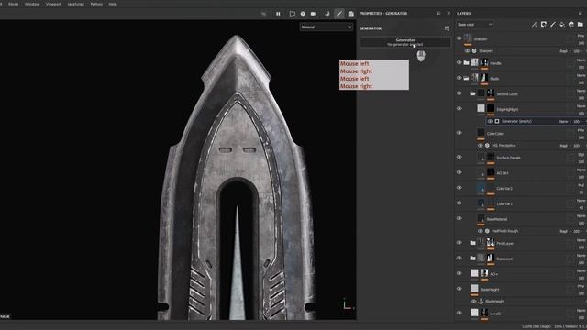The height and width of the screenshot is (330, 587).
Task: Collapse the Second Layer folder
Action: (473, 93)
